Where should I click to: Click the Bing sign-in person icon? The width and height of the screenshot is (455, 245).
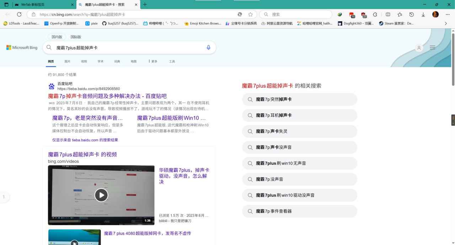click(419, 48)
